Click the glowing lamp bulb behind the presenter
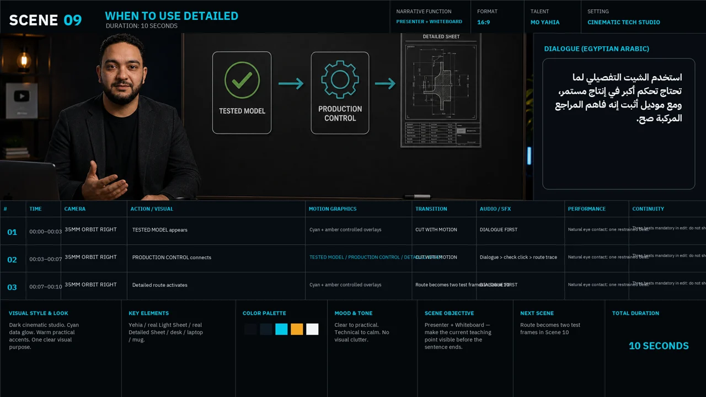The width and height of the screenshot is (706, 397). coord(23,60)
